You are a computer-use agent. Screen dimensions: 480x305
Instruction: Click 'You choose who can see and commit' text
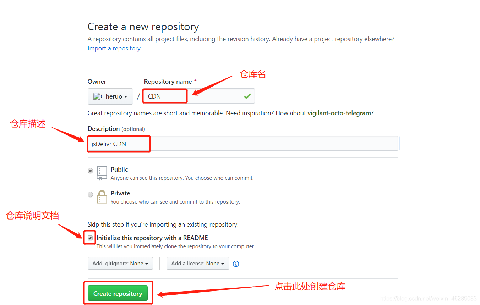[x=175, y=202]
